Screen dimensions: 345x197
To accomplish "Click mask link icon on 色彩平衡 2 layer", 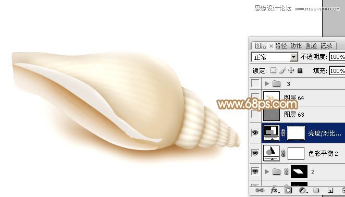I will (x=284, y=153).
